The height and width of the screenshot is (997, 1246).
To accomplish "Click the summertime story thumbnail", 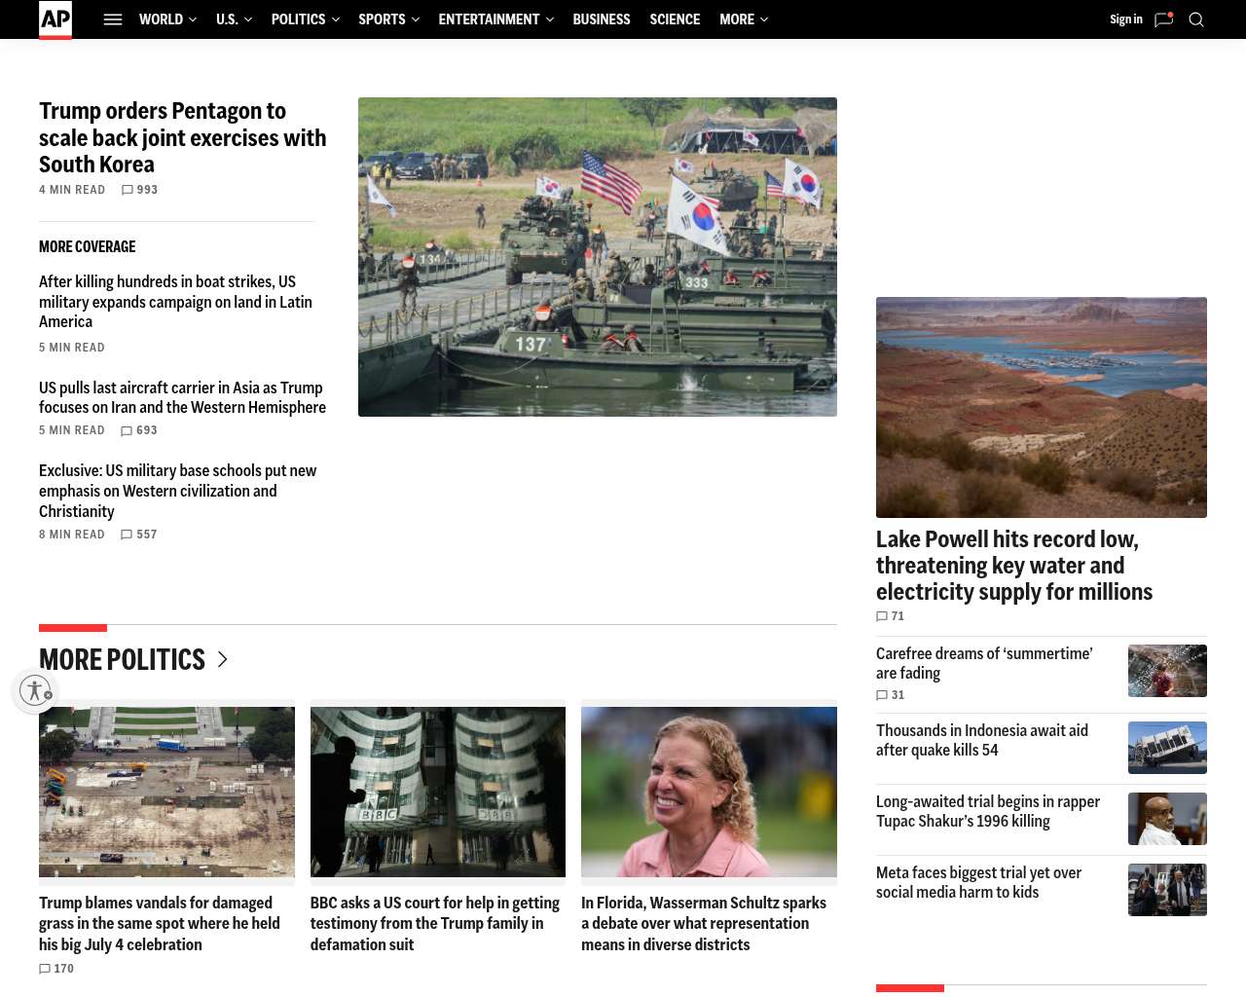I will click(x=1167, y=671).
